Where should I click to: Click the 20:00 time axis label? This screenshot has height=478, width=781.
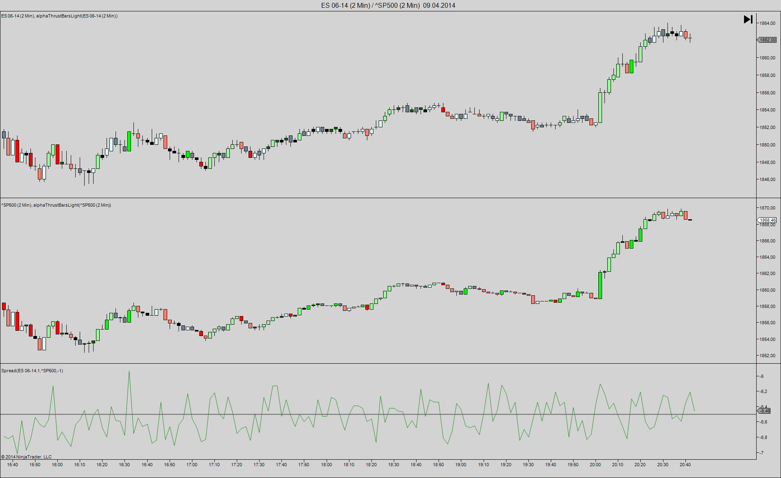[596, 465]
